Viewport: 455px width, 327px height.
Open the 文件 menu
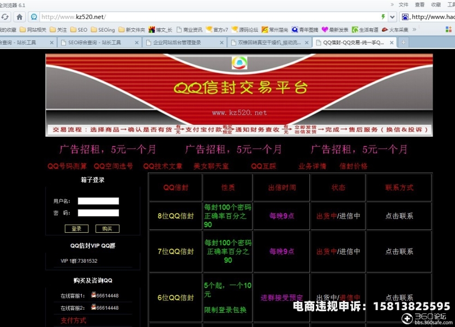[403, 4]
